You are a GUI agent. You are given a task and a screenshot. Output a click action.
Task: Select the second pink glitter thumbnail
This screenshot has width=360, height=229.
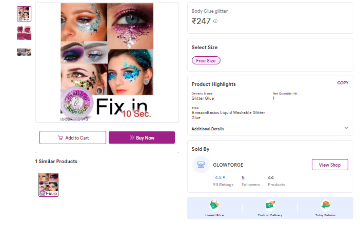point(24,33)
